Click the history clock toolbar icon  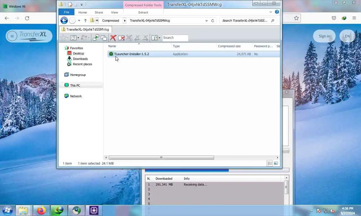(73, 38)
